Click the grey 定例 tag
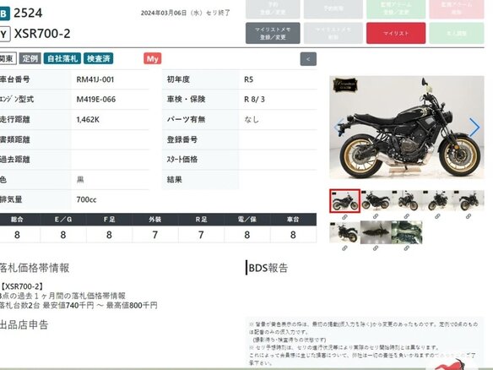This screenshot has height=370, width=493. coord(30,58)
